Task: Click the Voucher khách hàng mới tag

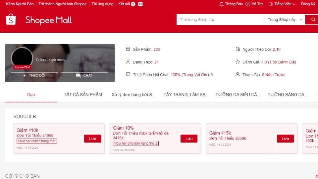Action: pyautogui.click(x=37, y=141)
